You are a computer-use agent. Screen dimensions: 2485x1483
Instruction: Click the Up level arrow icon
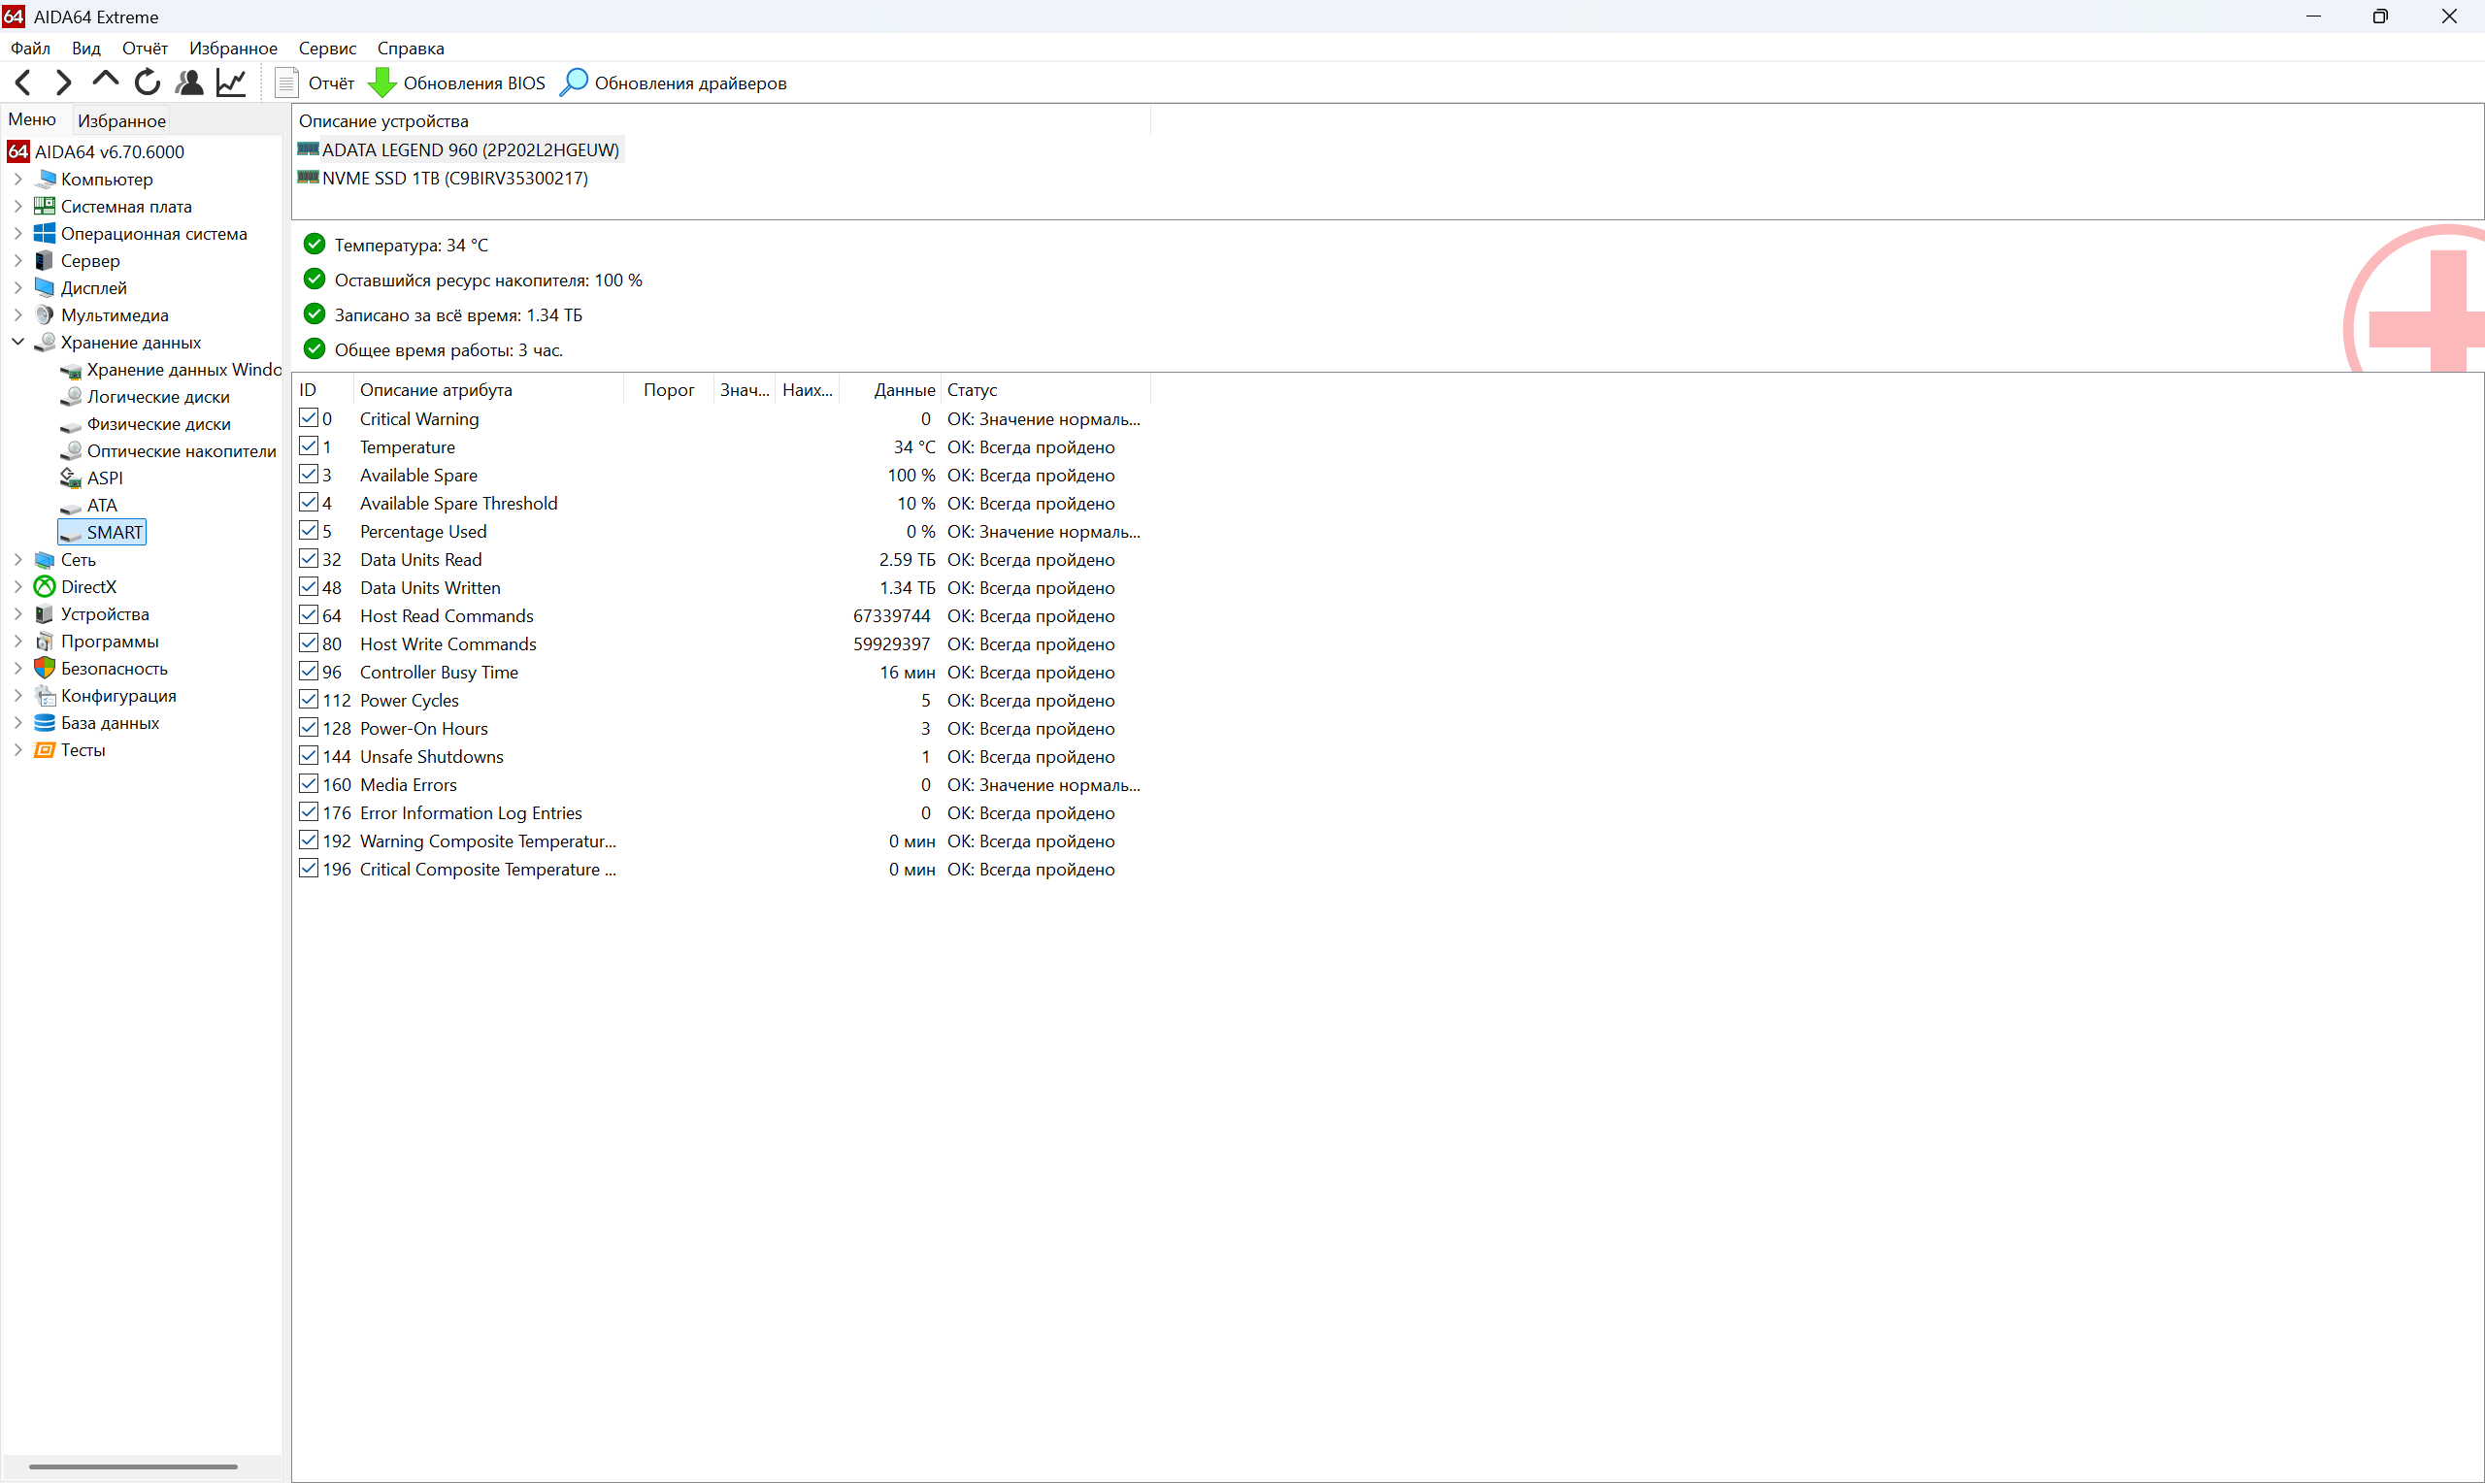(105, 80)
